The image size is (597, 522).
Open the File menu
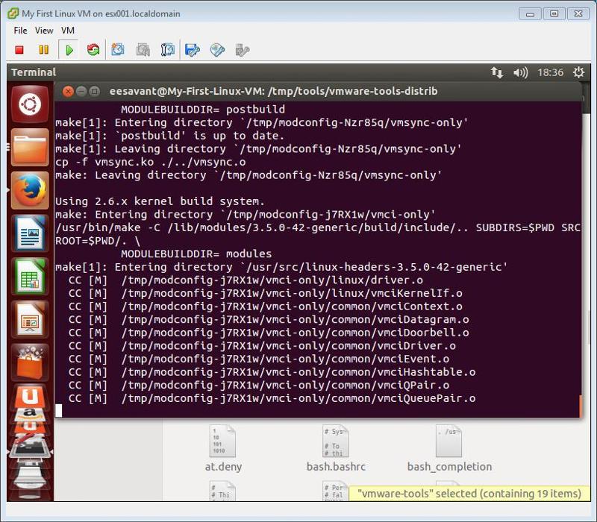point(20,31)
